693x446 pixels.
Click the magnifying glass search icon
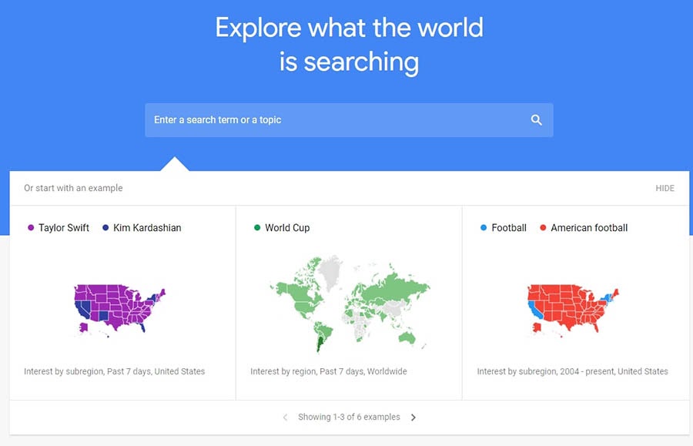pyautogui.click(x=536, y=120)
